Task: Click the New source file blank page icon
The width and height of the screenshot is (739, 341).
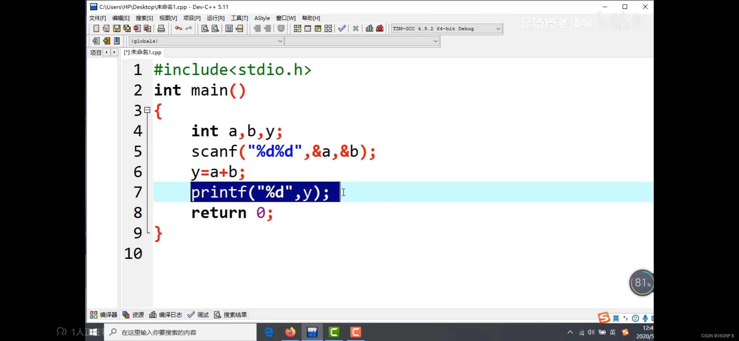Action: tap(96, 29)
